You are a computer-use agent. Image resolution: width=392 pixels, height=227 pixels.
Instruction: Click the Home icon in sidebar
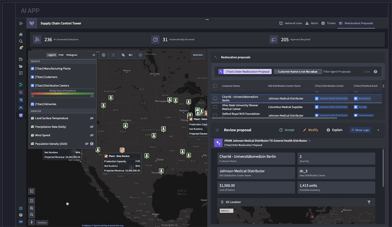(21, 34)
